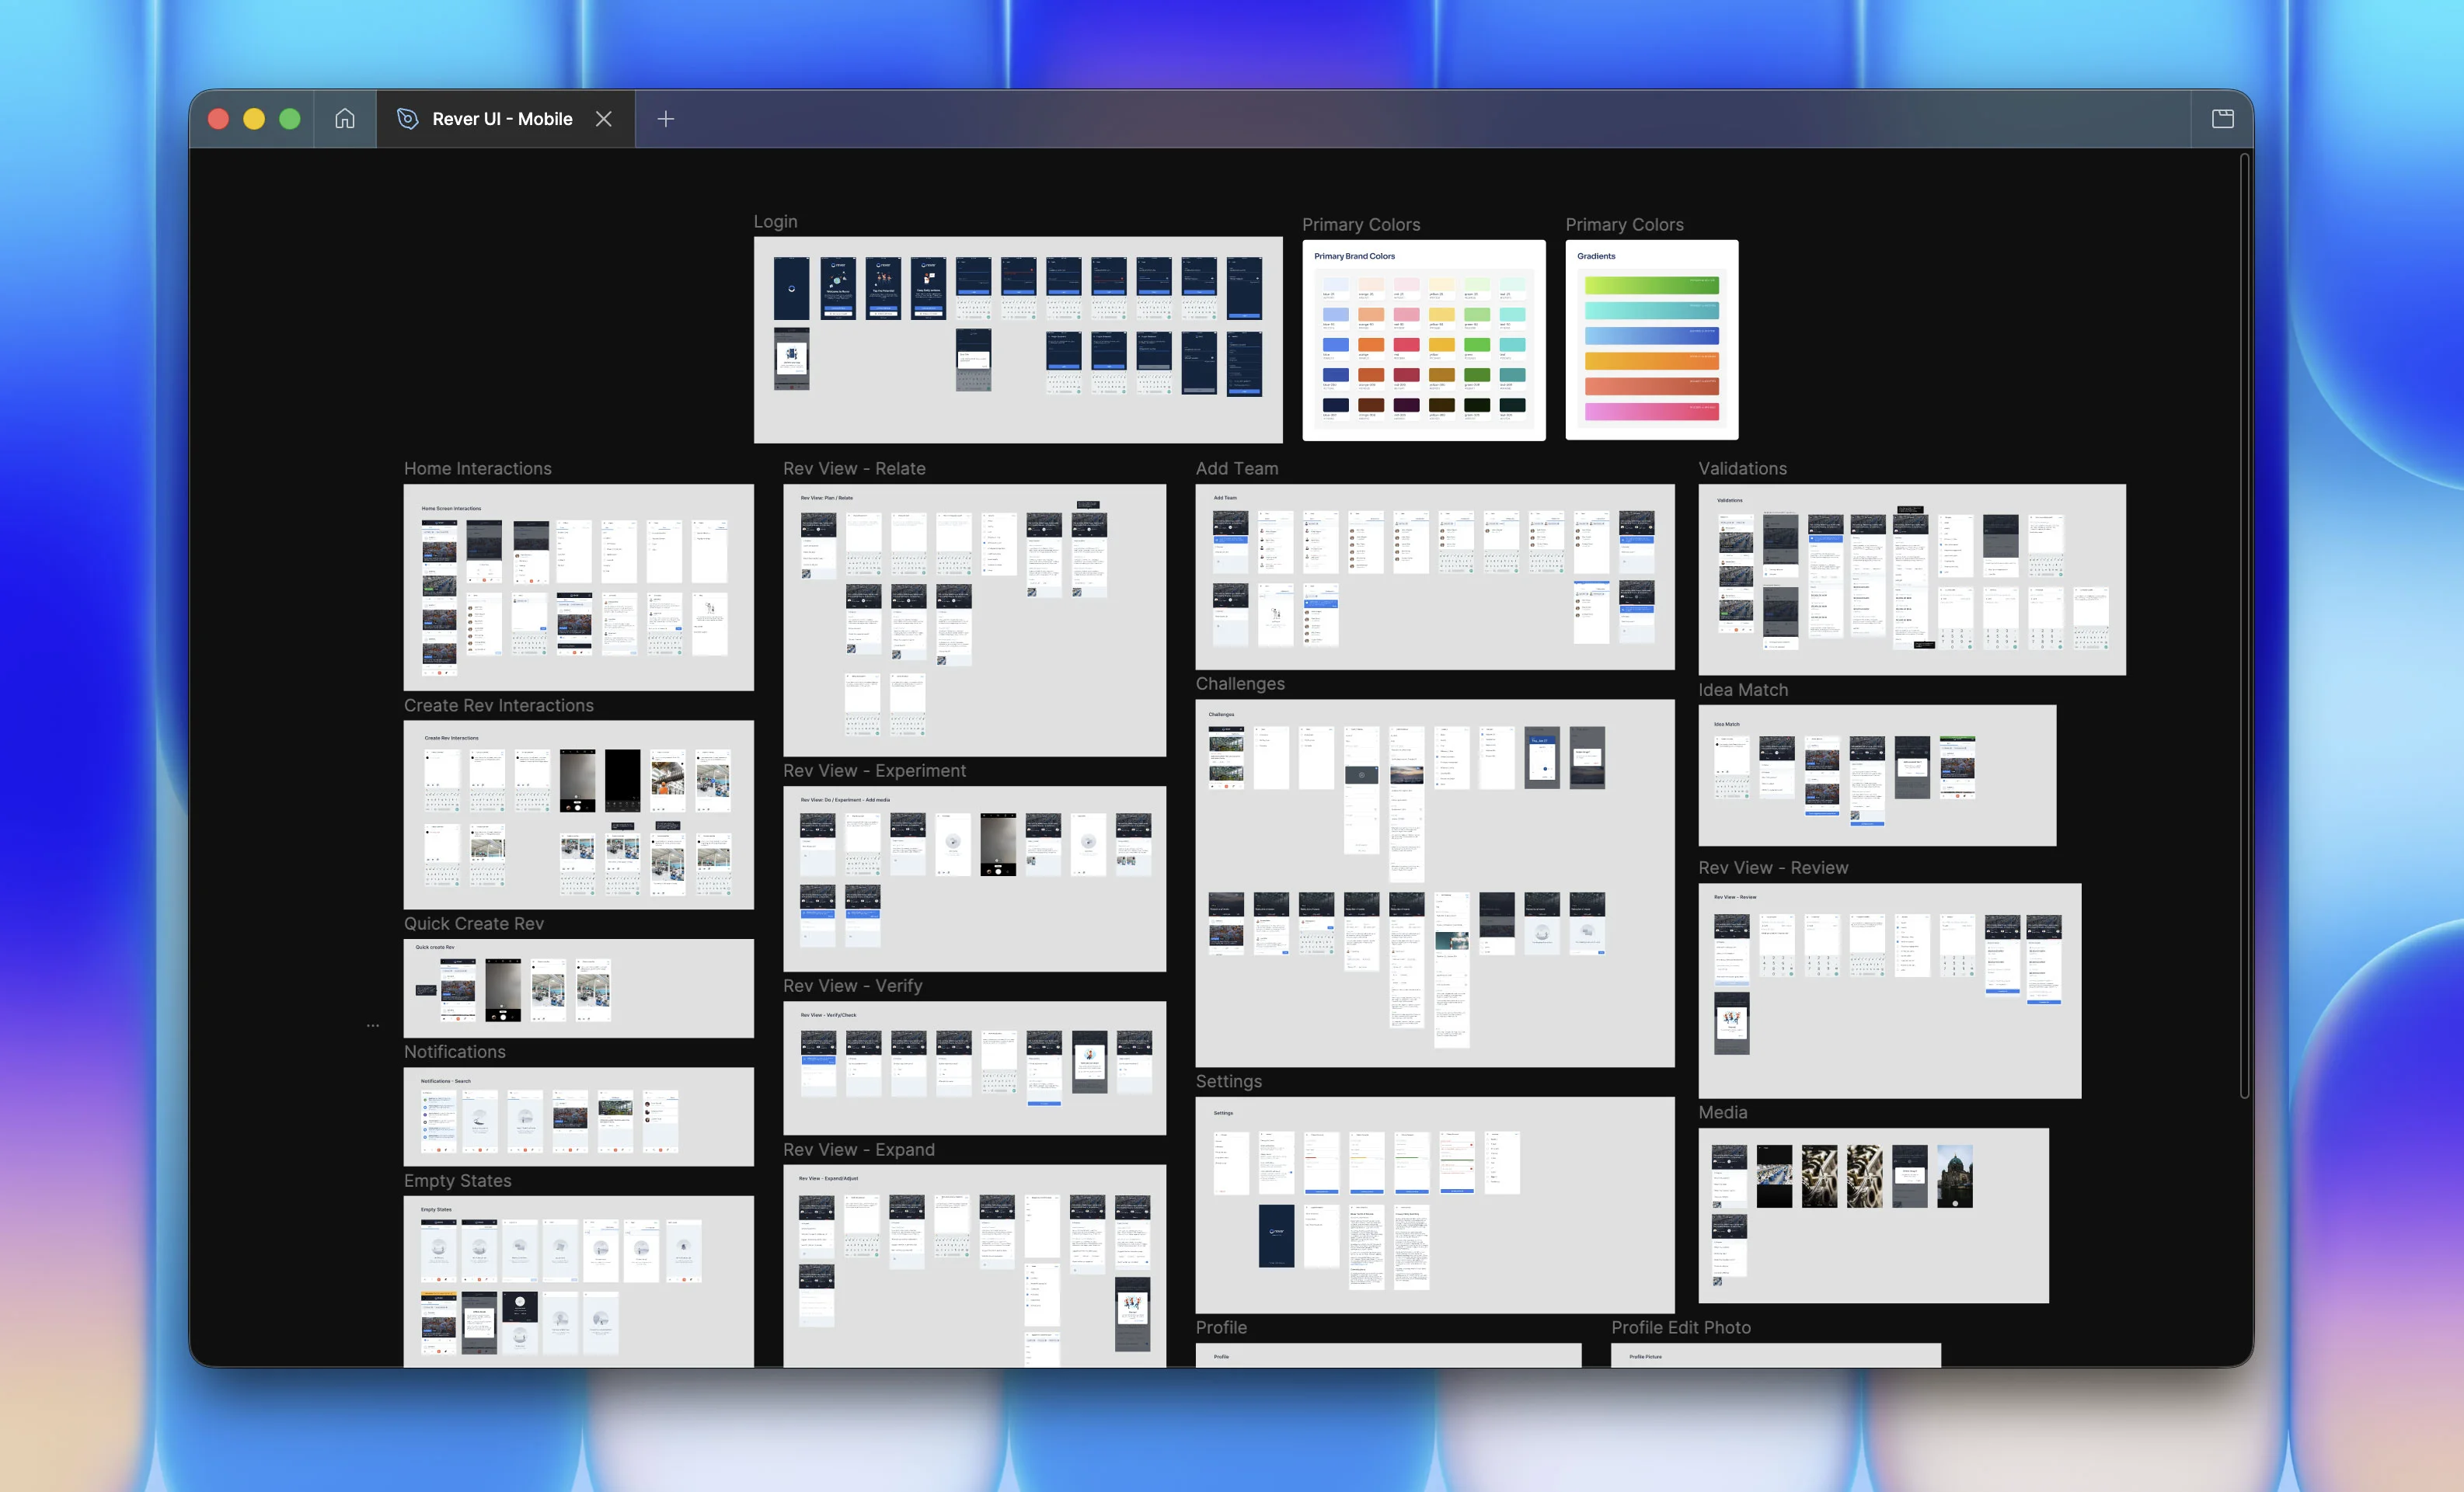
Task: Select the Challenges frame title
Action: coord(1241,683)
